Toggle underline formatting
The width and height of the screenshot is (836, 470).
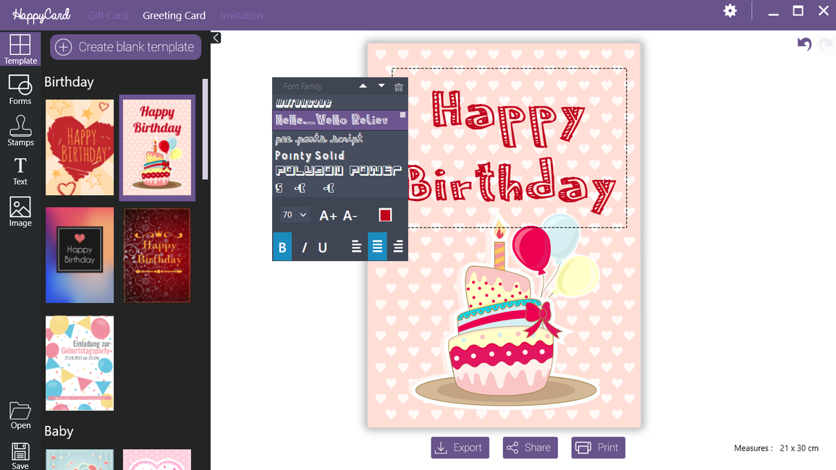(323, 247)
